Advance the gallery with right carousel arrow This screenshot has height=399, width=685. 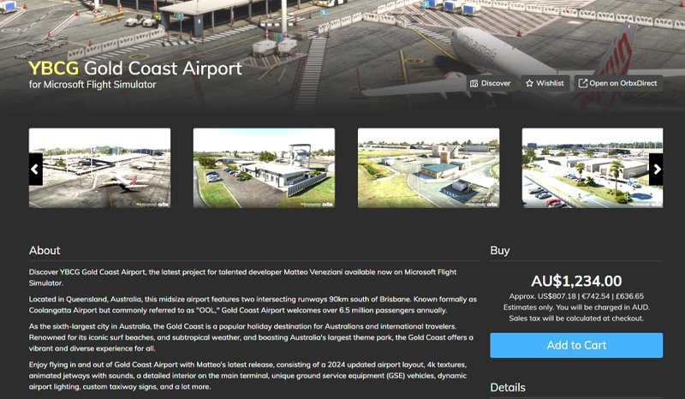(x=656, y=170)
